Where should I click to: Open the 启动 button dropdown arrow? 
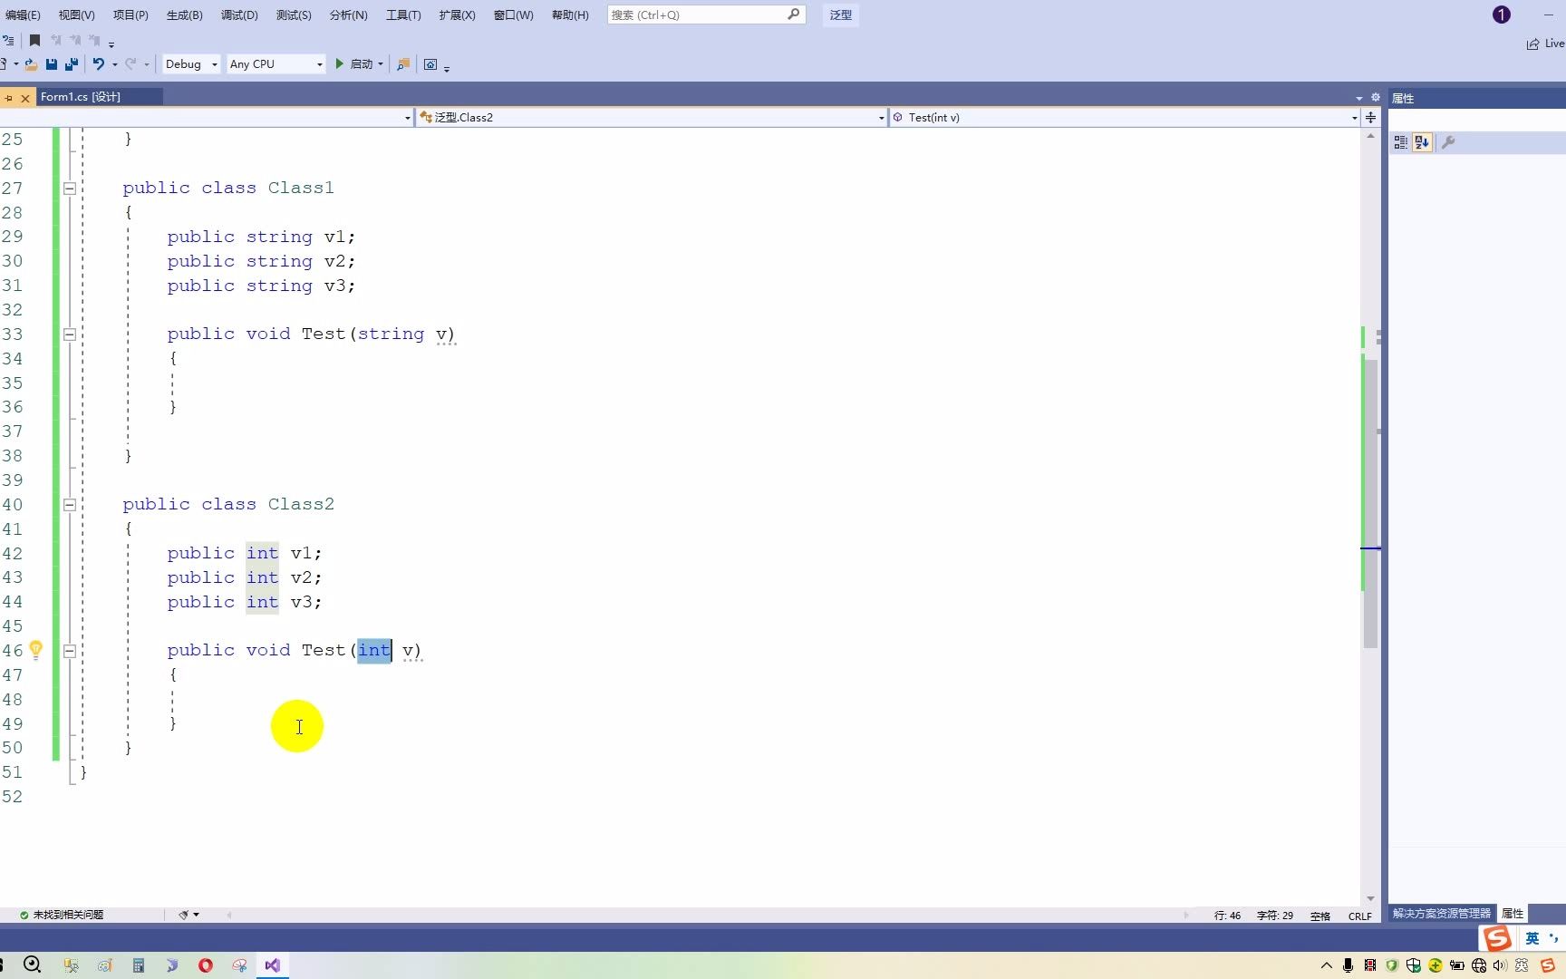click(381, 64)
